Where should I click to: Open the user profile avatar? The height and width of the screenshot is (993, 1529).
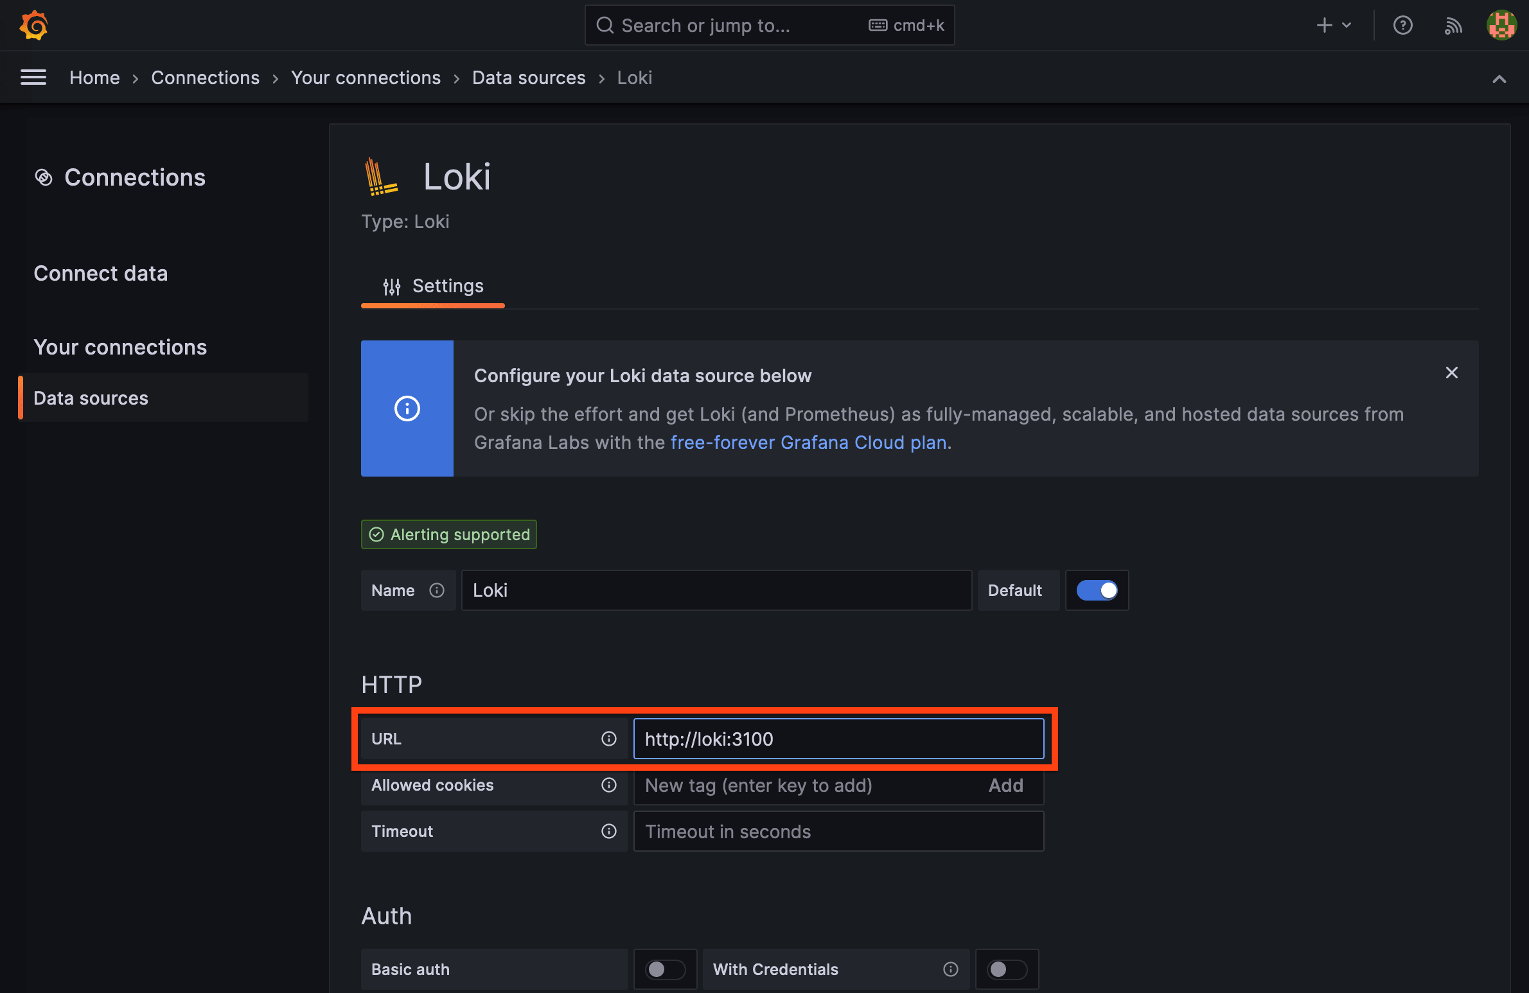pyautogui.click(x=1501, y=26)
